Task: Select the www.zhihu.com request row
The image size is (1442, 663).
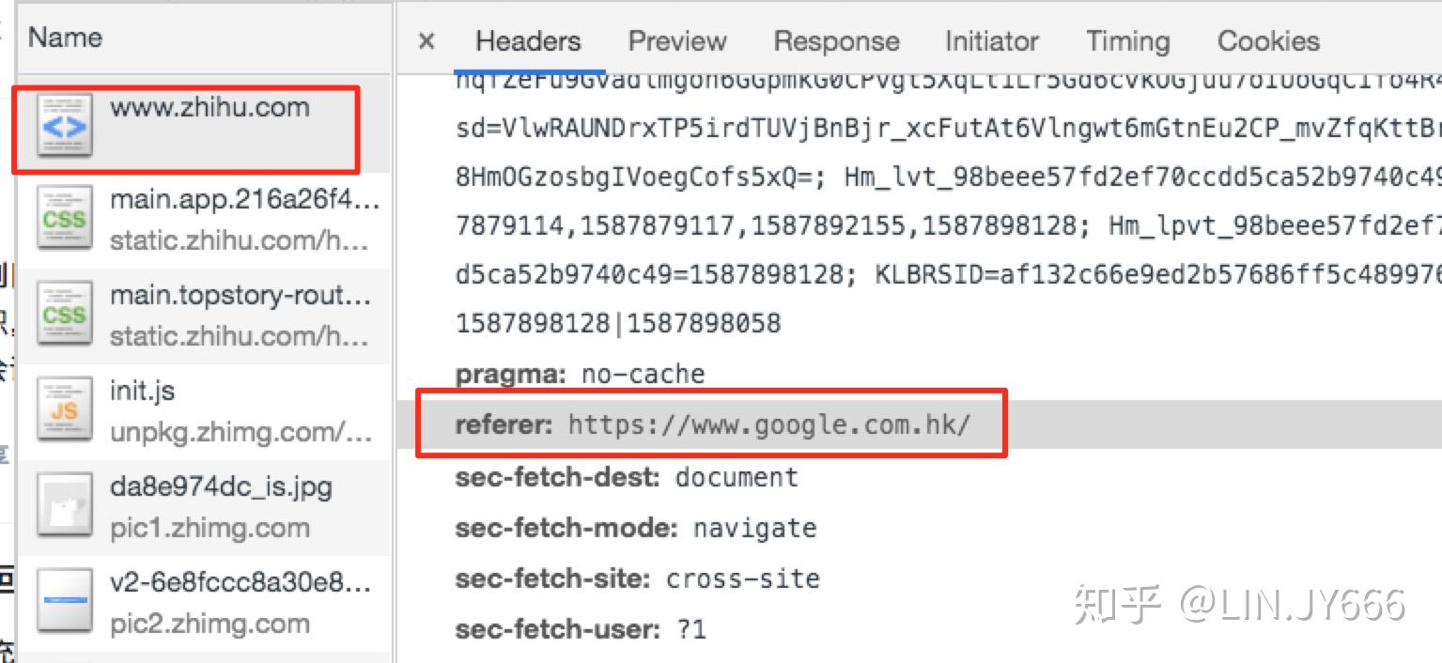Action: click(x=204, y=126)
